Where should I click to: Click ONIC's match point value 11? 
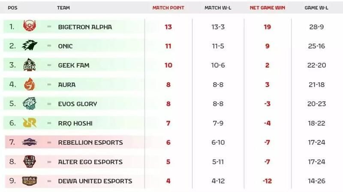168,46
